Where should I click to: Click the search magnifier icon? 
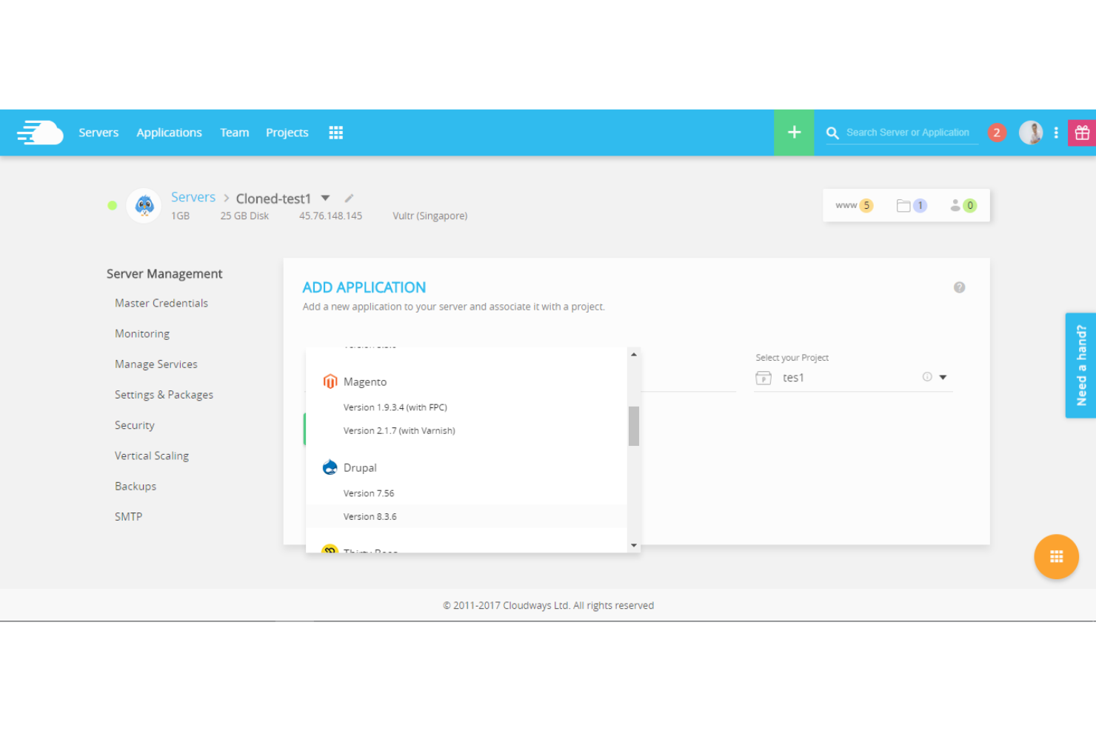[832, 133]
